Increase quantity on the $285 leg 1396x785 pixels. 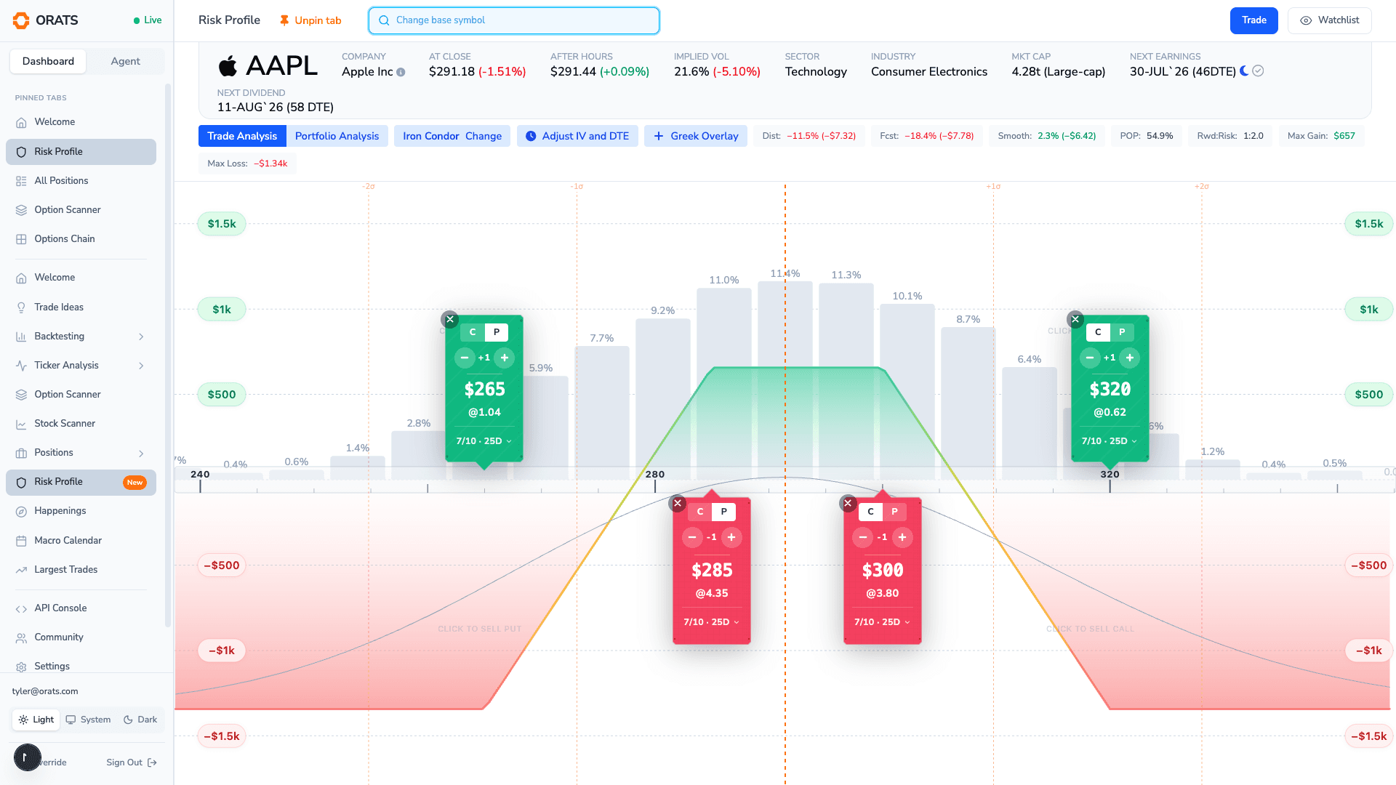(x=731, y=537)
